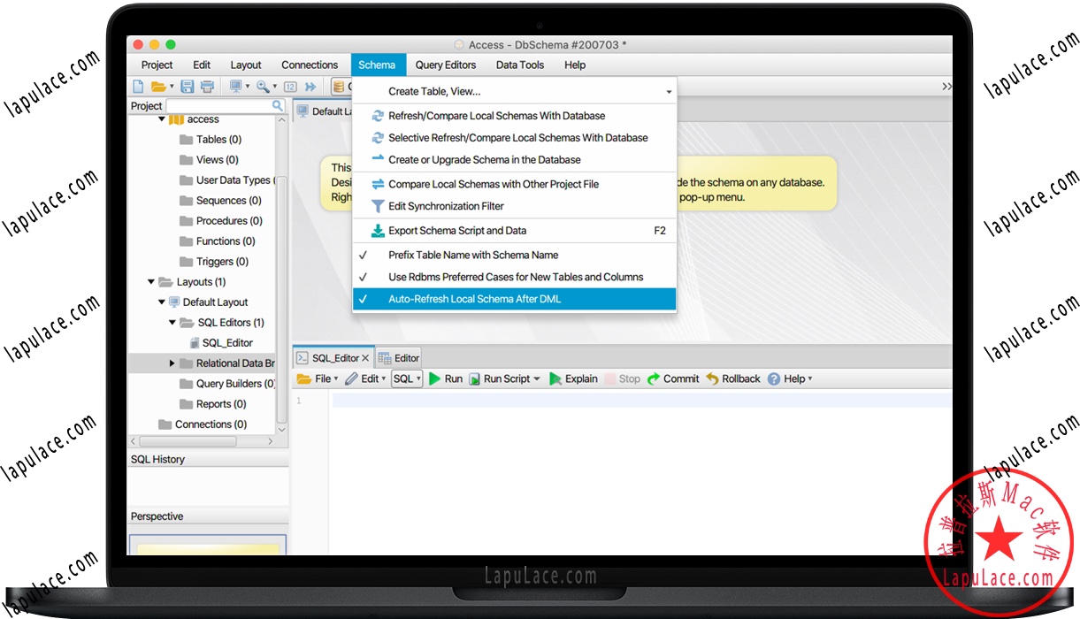This screenshot has height=619, width=1080.
Task: Click the layout presentation screen toolbar icon
Action: tap(235, 87)
